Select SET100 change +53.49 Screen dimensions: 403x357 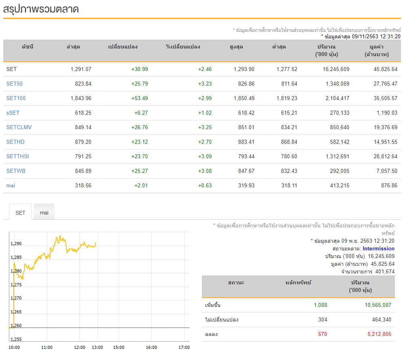[140, 98]
